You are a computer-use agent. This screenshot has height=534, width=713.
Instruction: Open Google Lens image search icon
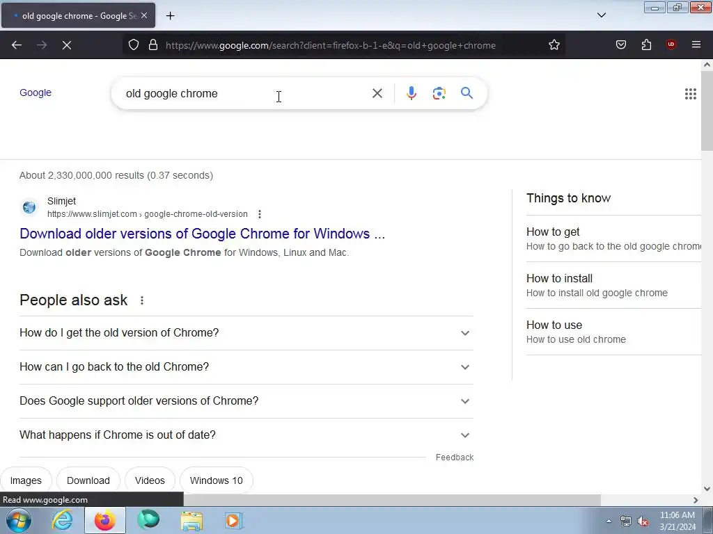439,94
